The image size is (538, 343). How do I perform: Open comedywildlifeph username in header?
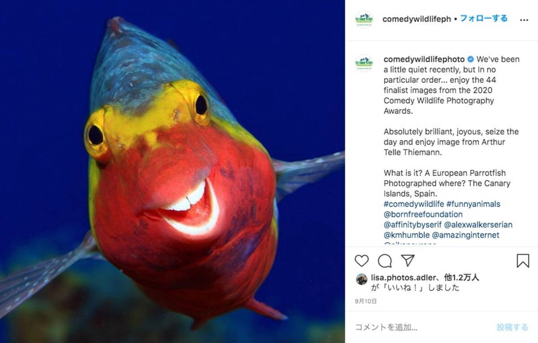click(x=417, y=19)
